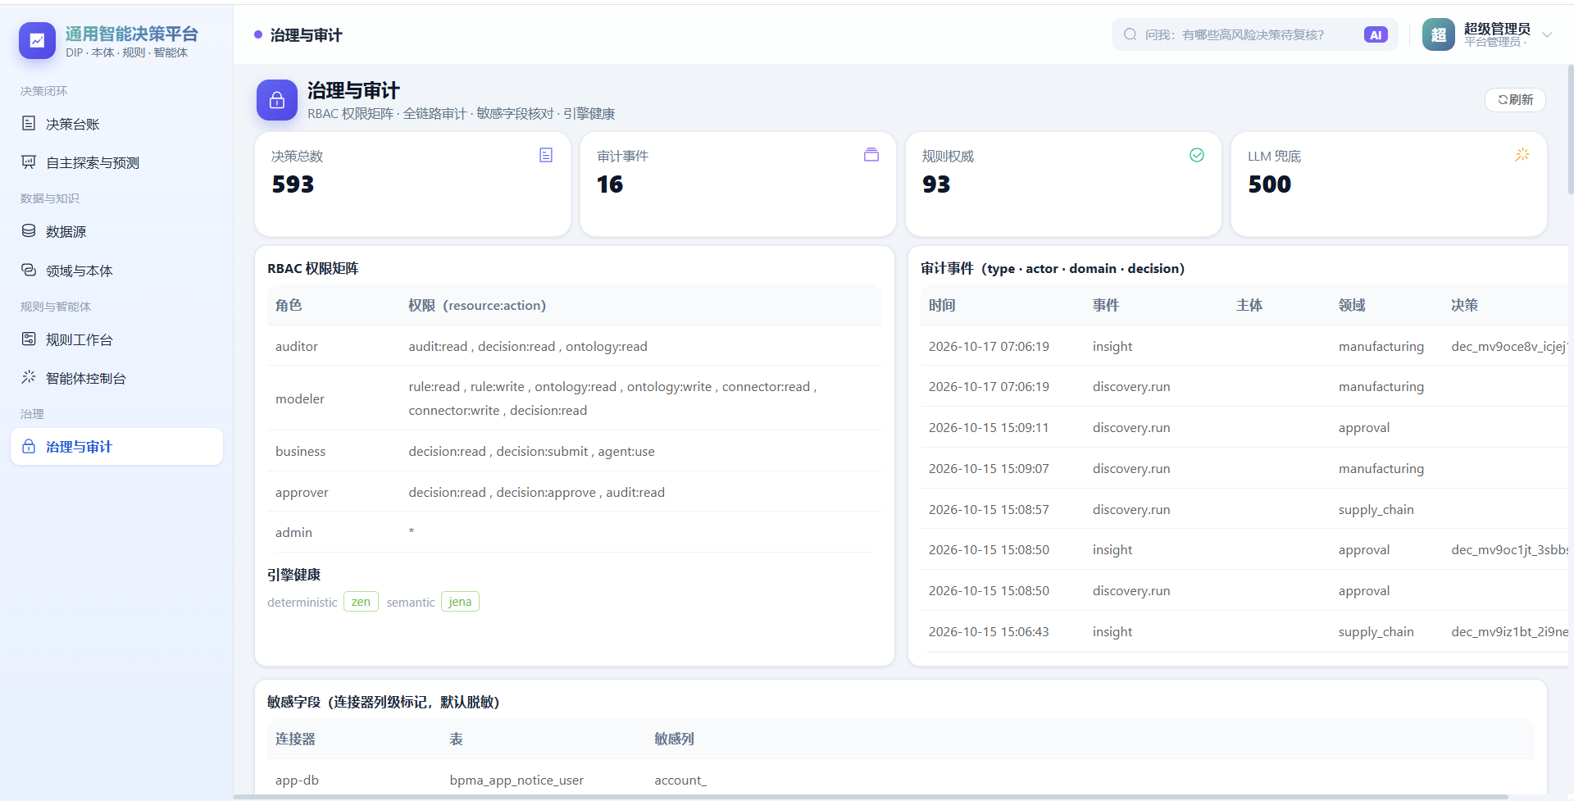Go to 数据源 page
The image size is (1574, 801).
pyautogui.click(x=116, y=231)
